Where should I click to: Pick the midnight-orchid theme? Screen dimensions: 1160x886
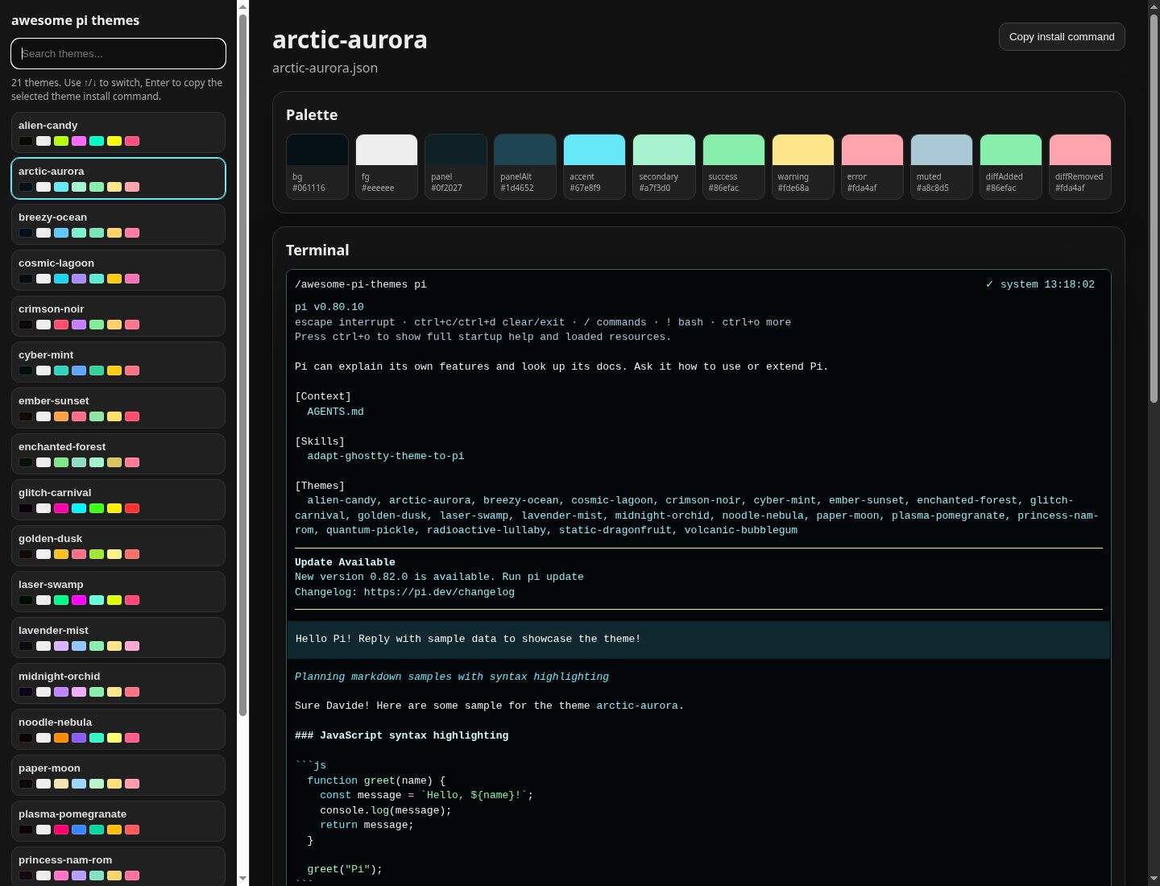click(x=118, y=683)
